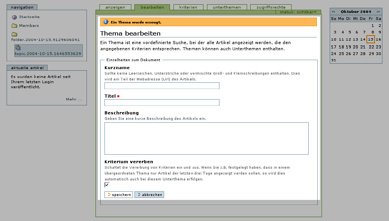Click into the Kurzname text field
389x221 pixels.
tap(162, 86)
